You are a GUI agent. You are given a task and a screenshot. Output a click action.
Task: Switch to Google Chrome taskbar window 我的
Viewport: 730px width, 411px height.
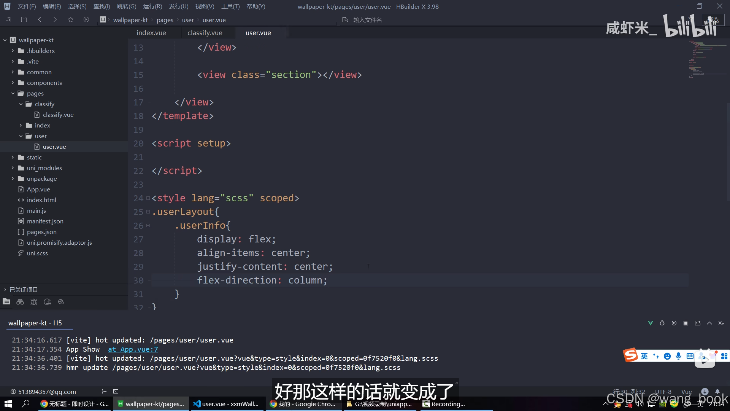point(303,404)
